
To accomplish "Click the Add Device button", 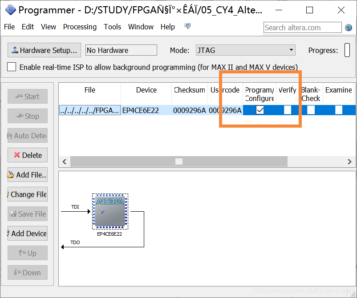I will click(28, 233).
